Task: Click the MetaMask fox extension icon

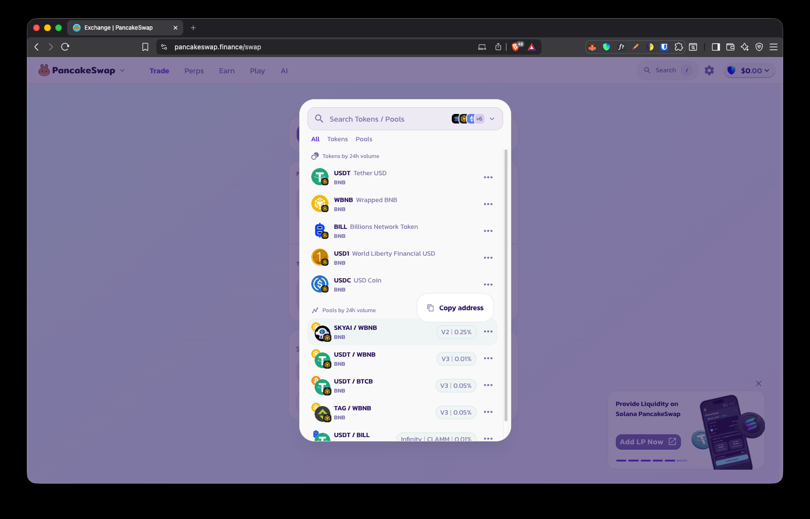Action: tap(592, 47)
